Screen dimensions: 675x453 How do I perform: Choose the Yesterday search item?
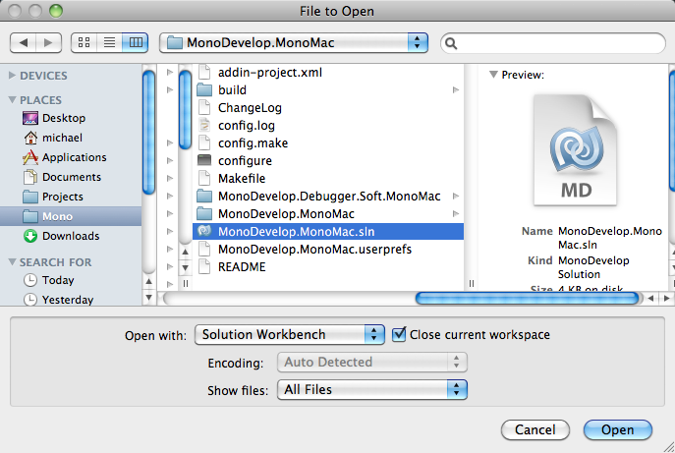(x=71, y=300)
